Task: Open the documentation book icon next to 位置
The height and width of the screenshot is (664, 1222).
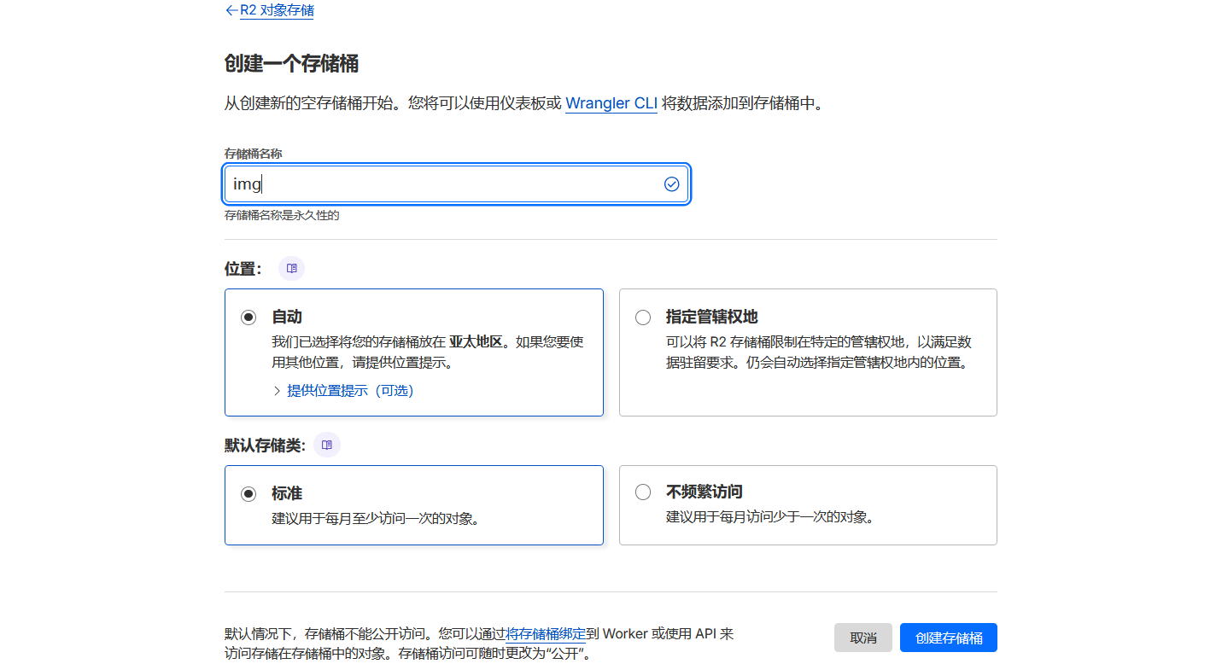Action: pos(291,268)
